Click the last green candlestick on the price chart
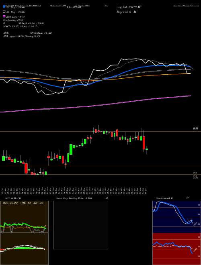201x265 pixels. (x=147, y=149)
